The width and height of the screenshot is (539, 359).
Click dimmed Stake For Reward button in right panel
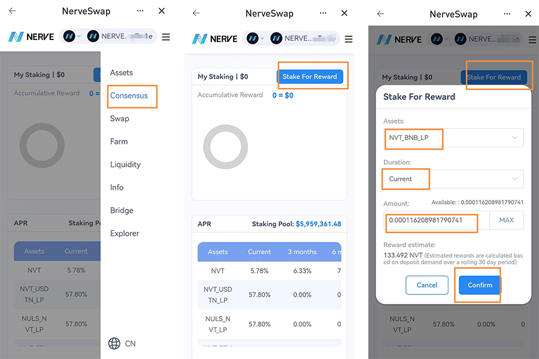point(493,77)
